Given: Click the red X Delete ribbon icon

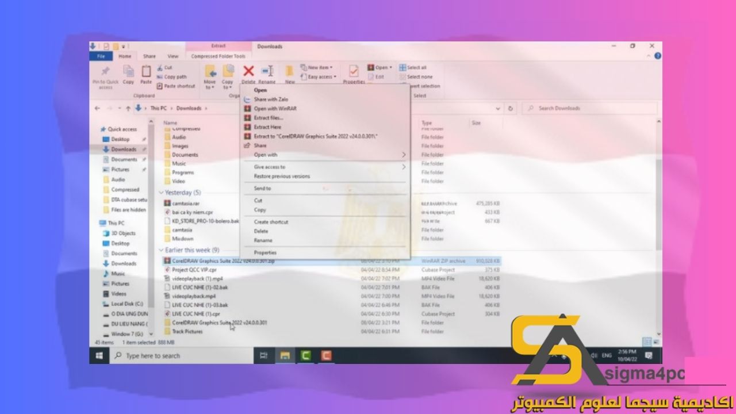Looking at the screenshot, I should [248, 71].
